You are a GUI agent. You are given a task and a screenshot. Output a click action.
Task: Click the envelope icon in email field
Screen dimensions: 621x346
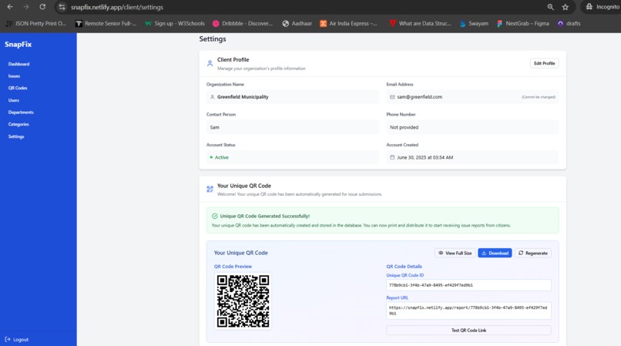(392, 96)
